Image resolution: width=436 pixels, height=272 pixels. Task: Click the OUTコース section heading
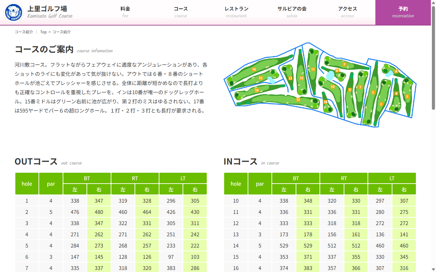[36, 161]
